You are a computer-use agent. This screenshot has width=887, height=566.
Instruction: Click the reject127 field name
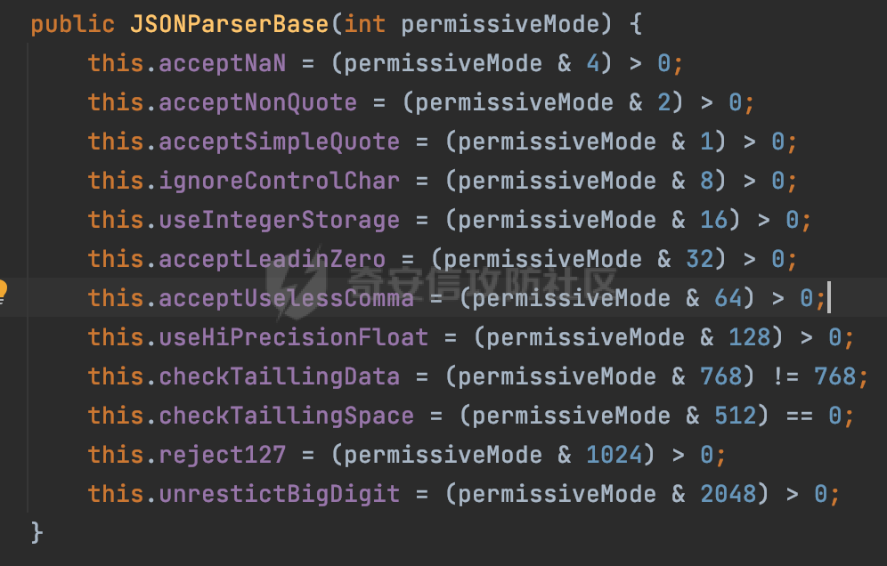pos(223,454)
